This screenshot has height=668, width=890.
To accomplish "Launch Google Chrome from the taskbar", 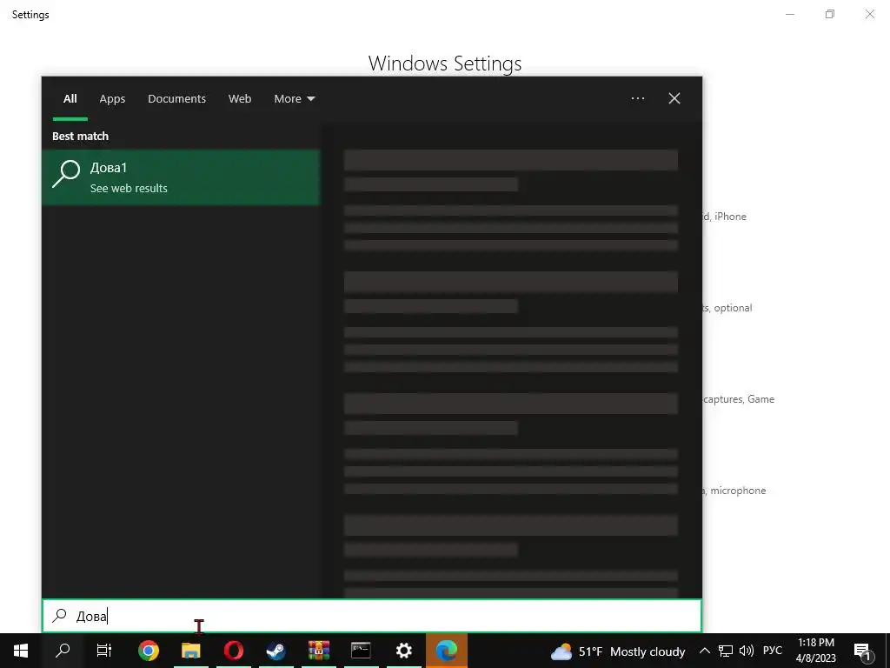I will point(149,651).
